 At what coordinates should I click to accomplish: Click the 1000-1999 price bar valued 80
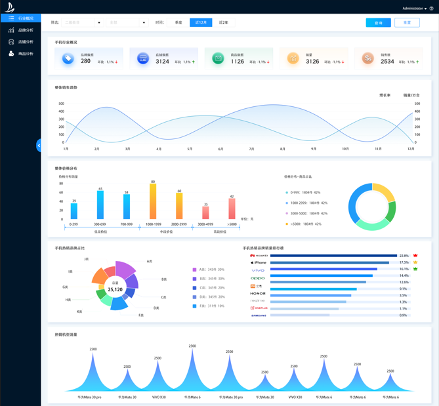[x=153, y=201]
